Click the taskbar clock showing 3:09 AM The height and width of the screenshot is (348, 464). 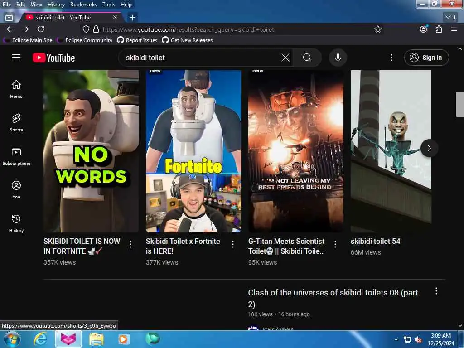pos(441,339)
